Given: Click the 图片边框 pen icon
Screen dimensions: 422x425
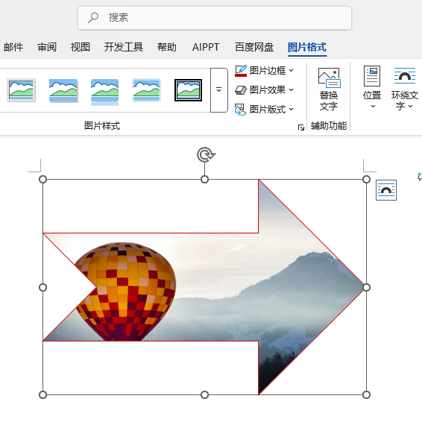Looking at the screenshot, I should [x=241, y=71].
